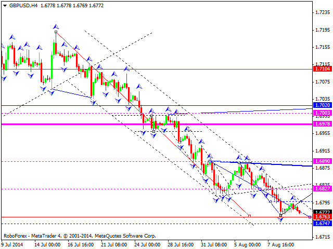Viewport: 333px width, 249px height.
Task: Select the red 1.7104 price label
Action: pyautogui.click(x=322, y=68)
